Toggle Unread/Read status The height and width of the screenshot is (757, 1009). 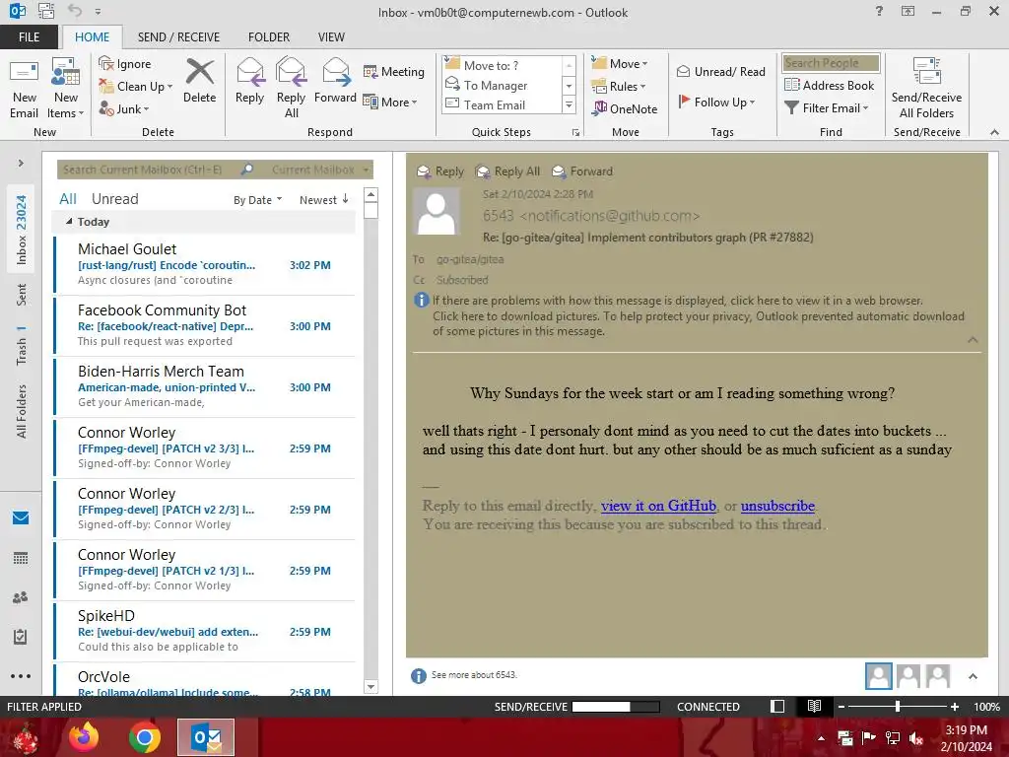click(x=720, y=71)
